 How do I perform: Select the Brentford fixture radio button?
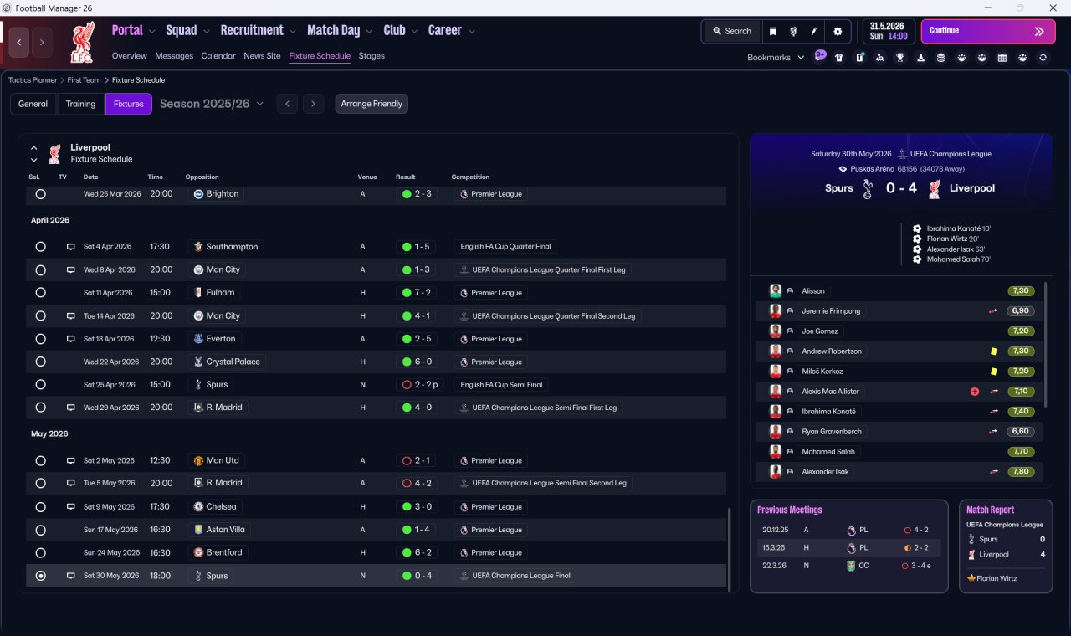pyautogui.click(x=40, y=553)
